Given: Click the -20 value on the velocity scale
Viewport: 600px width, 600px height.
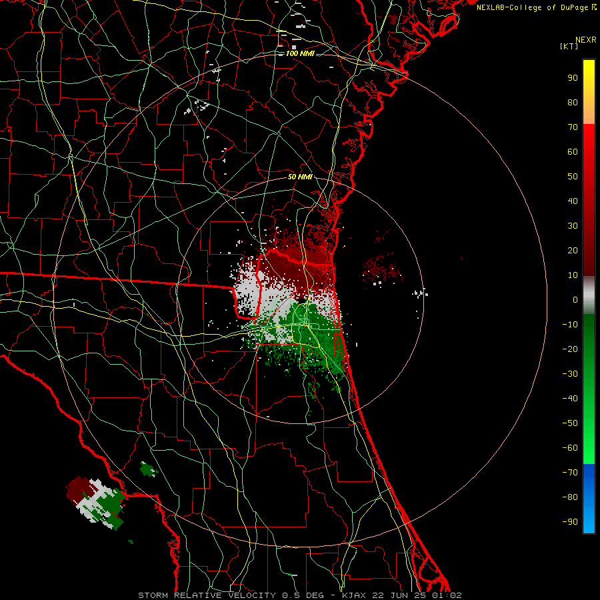Looking at the screenshot, I should click(570, 349).
